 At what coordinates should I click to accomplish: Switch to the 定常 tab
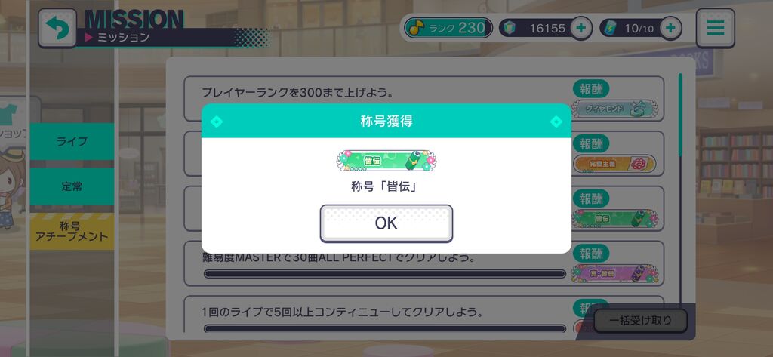(72, 187)
